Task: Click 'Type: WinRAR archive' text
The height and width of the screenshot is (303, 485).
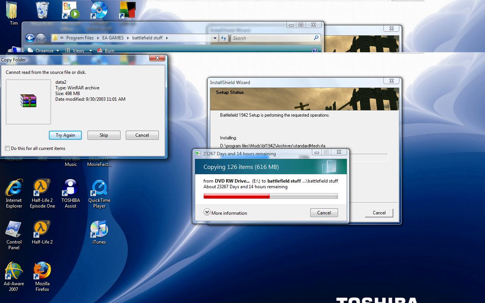Action: click(77, 87)
